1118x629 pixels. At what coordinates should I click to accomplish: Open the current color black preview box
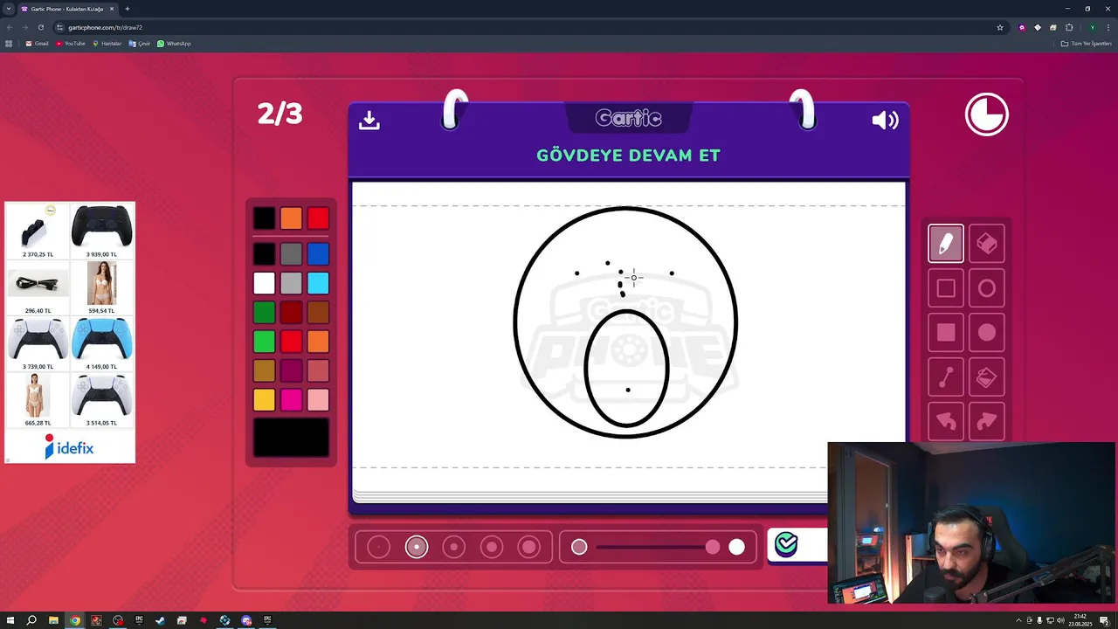(x=292, y=438)
